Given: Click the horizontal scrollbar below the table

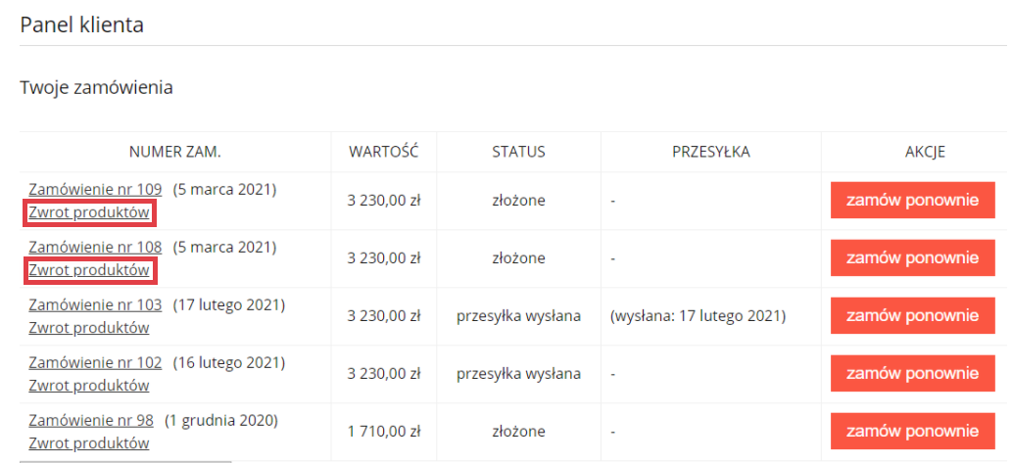Looking at the screenshot, I should [125, 460].
